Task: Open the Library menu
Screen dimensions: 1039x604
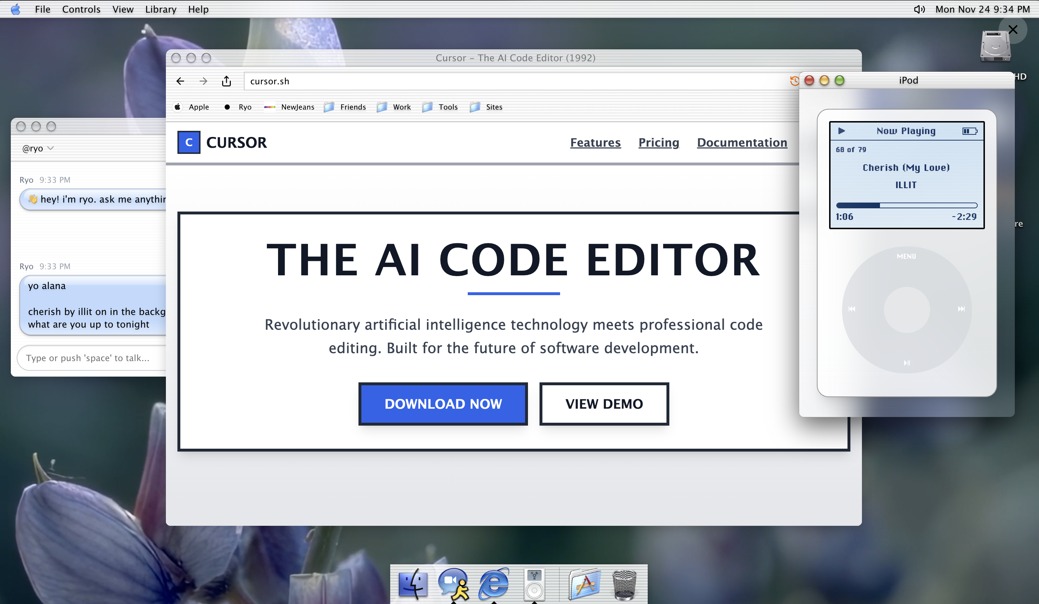Action: 160,9
